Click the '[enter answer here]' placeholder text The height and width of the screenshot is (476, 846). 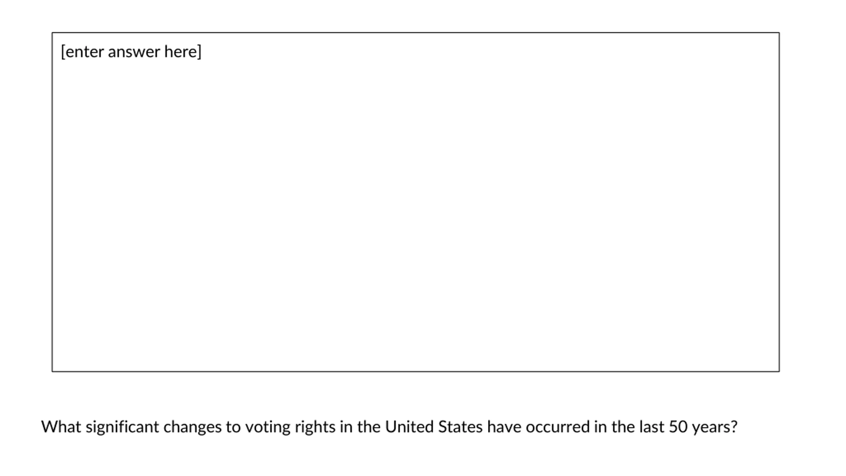click(x=131, y=52)
